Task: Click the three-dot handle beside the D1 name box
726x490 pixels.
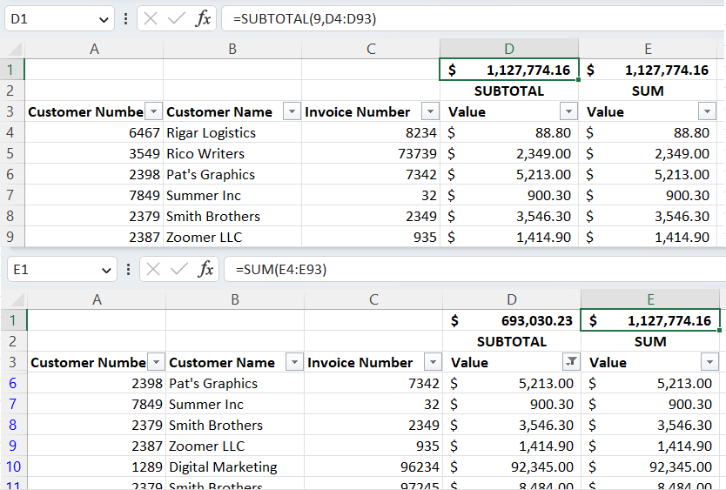Action: (x=125, y=19)
